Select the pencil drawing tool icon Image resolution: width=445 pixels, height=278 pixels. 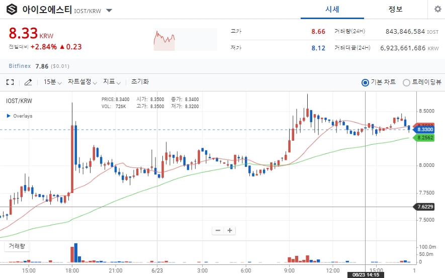pos(28,82)
